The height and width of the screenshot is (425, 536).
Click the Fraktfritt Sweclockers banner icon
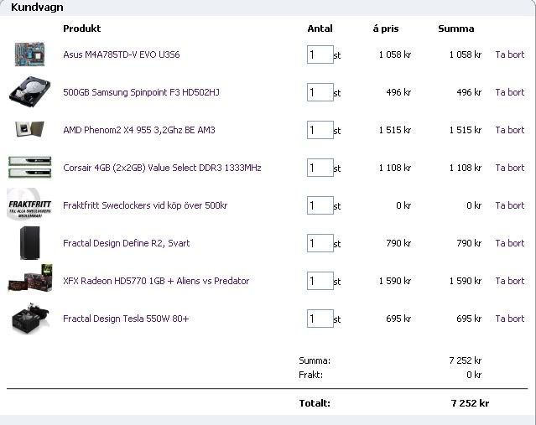[x=29, y=205]
